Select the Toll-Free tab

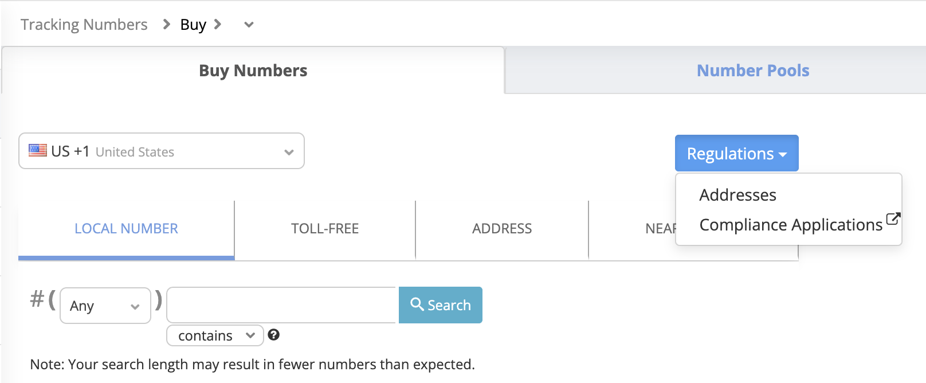pyautogui.click(x=325, y=229)
